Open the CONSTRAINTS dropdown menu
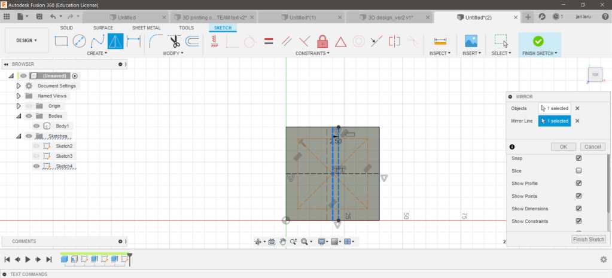 pyautogui.click(x=312, y=53)
